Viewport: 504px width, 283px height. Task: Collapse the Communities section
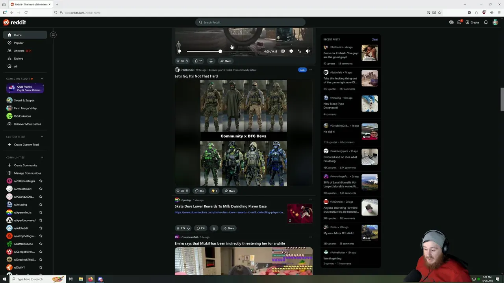pos(42,158)
